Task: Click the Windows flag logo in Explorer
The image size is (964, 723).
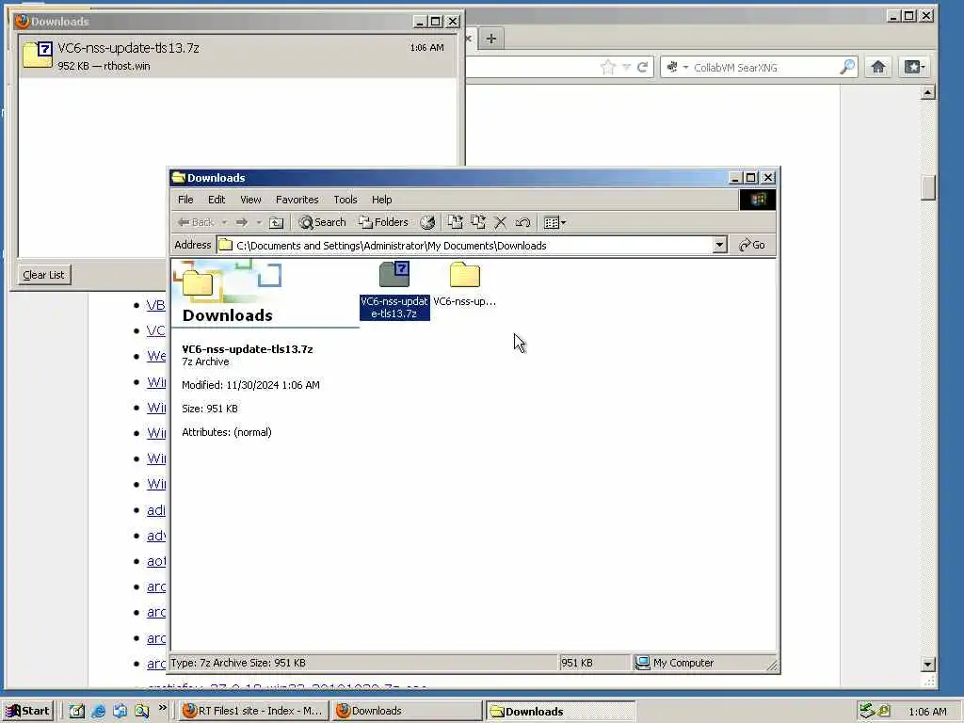Action: click(x=758, y=200)
